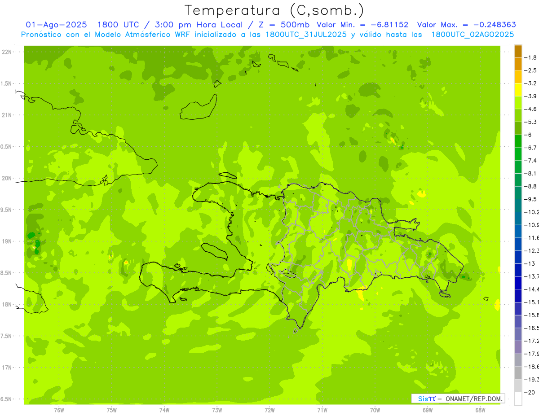Click the '19N' latitude label

click(7, 241)
